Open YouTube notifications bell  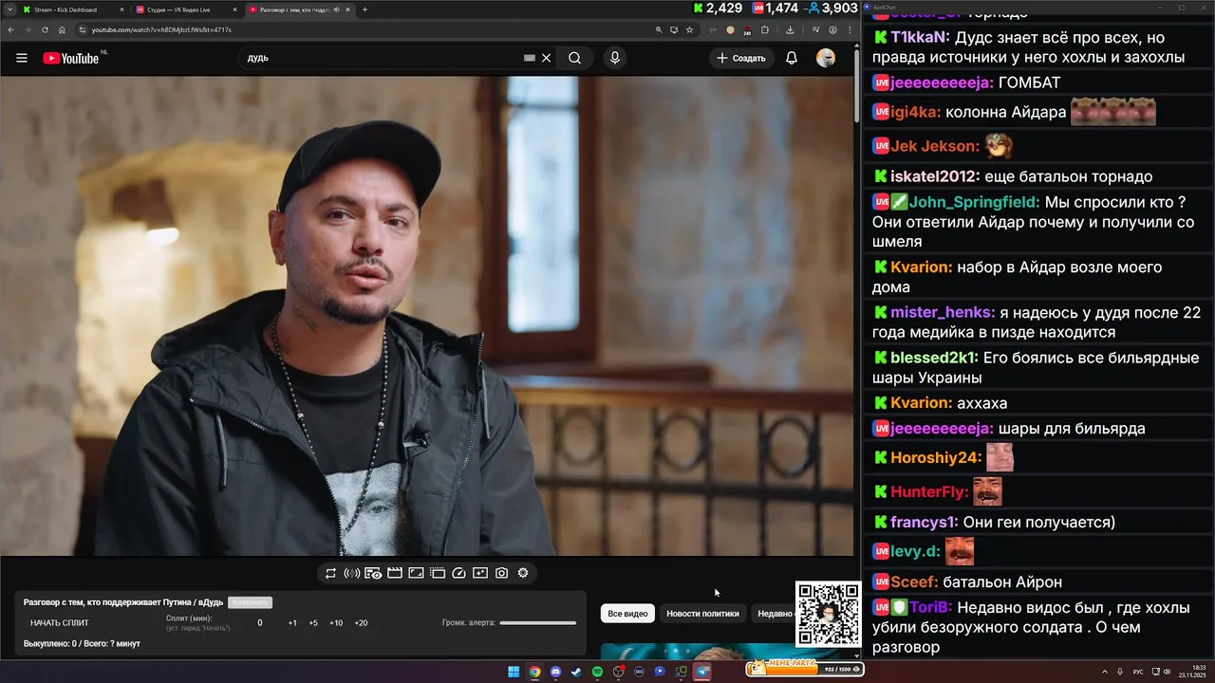point(792,58)
